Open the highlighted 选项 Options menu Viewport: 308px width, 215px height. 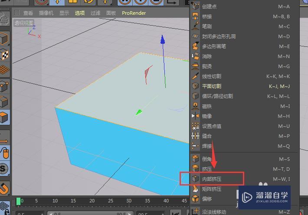pos(80,13)
